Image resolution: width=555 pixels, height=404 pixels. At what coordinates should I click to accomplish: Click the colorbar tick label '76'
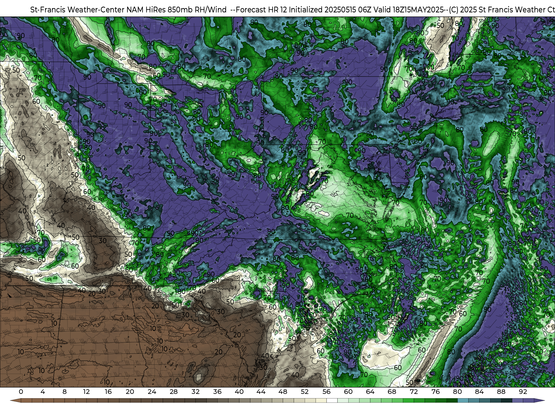436,392
